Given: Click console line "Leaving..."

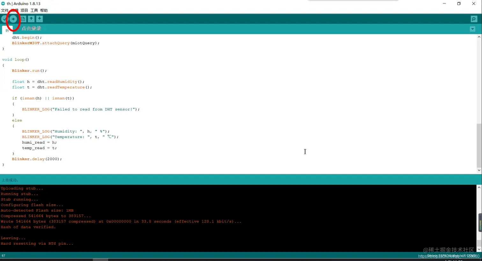Looking at the screenshot, I should pos(13,238).
